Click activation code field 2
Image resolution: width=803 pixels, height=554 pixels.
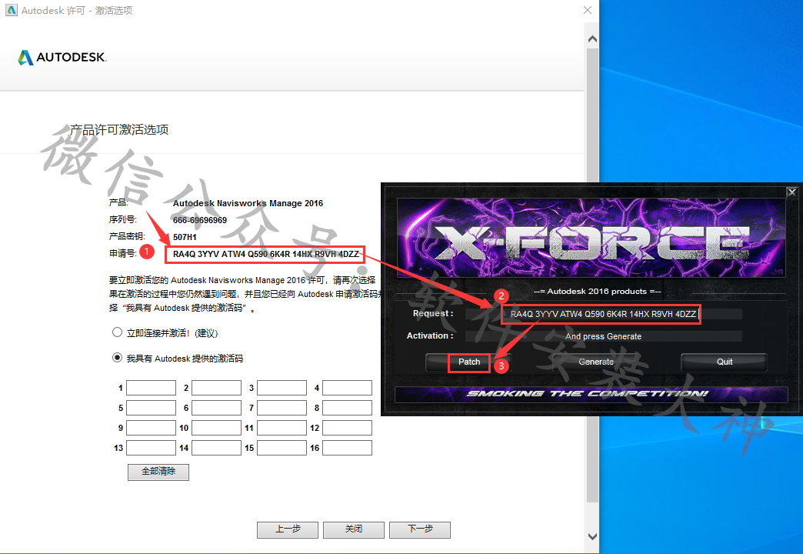coord(217,388)
